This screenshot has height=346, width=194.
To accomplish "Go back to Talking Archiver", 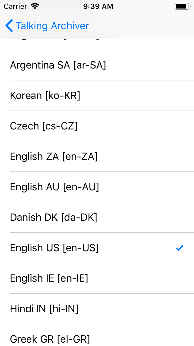I will 47,26.
